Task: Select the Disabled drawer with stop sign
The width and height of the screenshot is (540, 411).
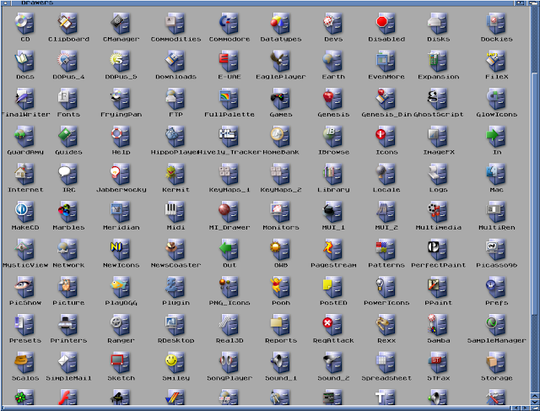Action: [x=386, y=24]
